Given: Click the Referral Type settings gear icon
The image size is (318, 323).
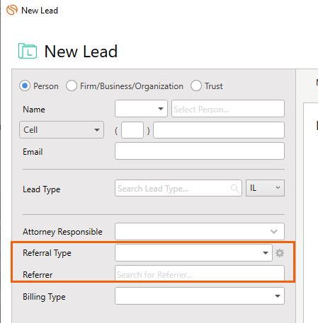Looking at the screenshot, I should click(x=280, y=253).
